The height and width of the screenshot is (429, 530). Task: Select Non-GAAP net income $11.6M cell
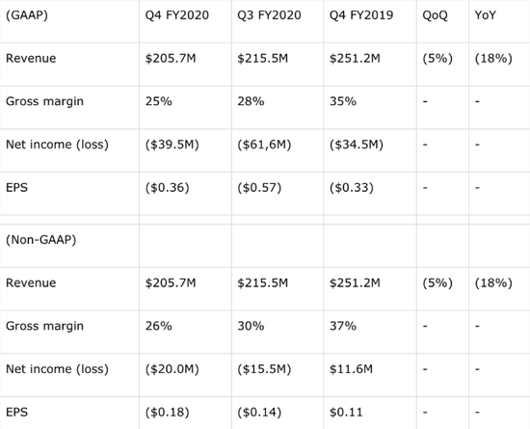(351, 369)
